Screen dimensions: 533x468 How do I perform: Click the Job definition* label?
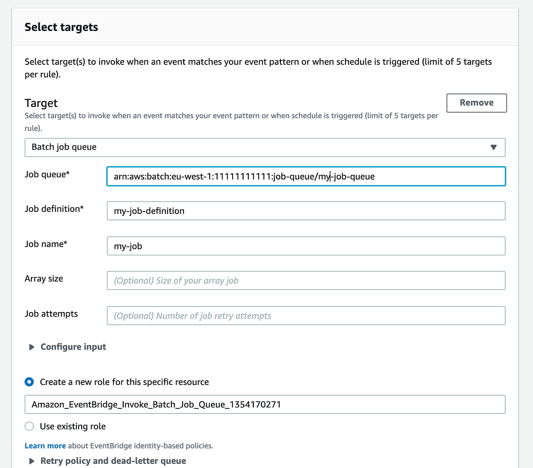point(54,209)
